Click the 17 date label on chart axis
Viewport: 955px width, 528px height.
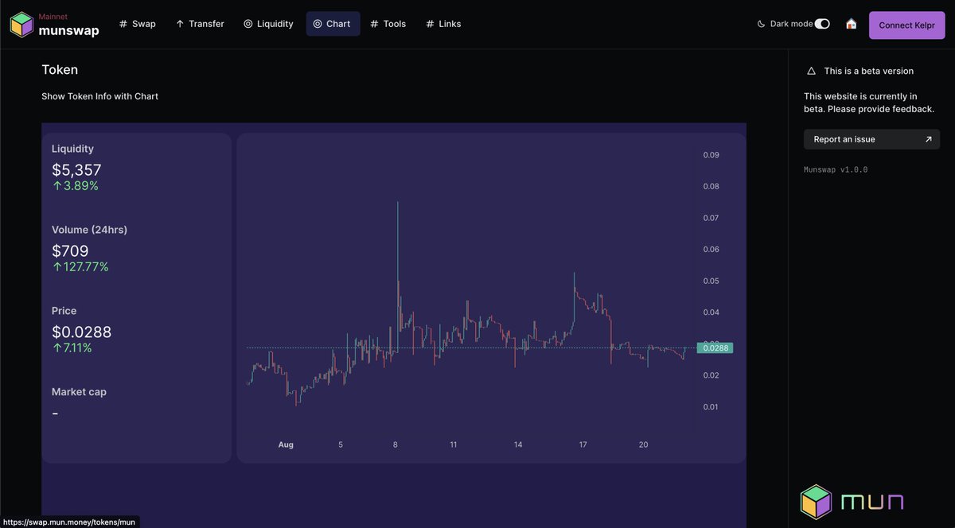pyautogui.click(x=583, y=445)
